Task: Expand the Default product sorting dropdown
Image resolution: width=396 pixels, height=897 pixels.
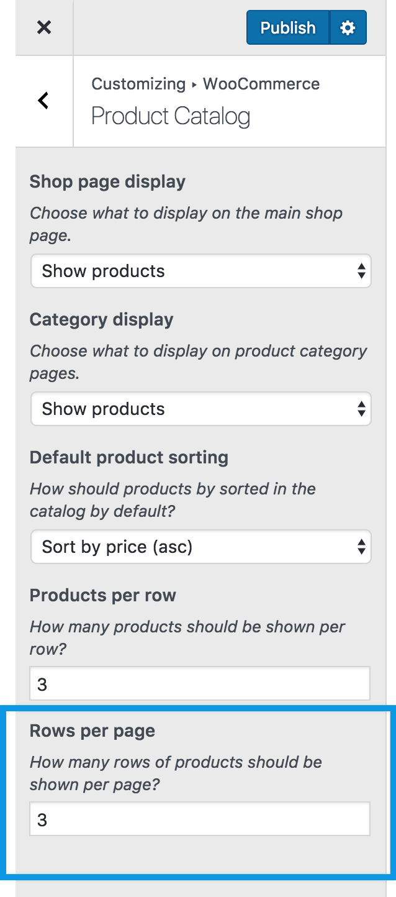Action: pos(200,547)
